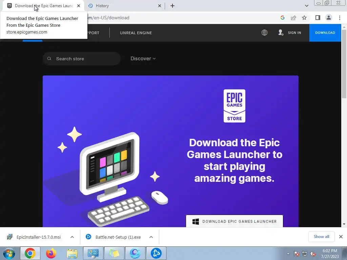Open Chrome from the taskbar

(30, 253)
